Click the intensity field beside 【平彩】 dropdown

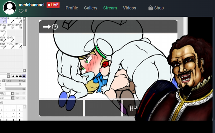click(21, 93)
